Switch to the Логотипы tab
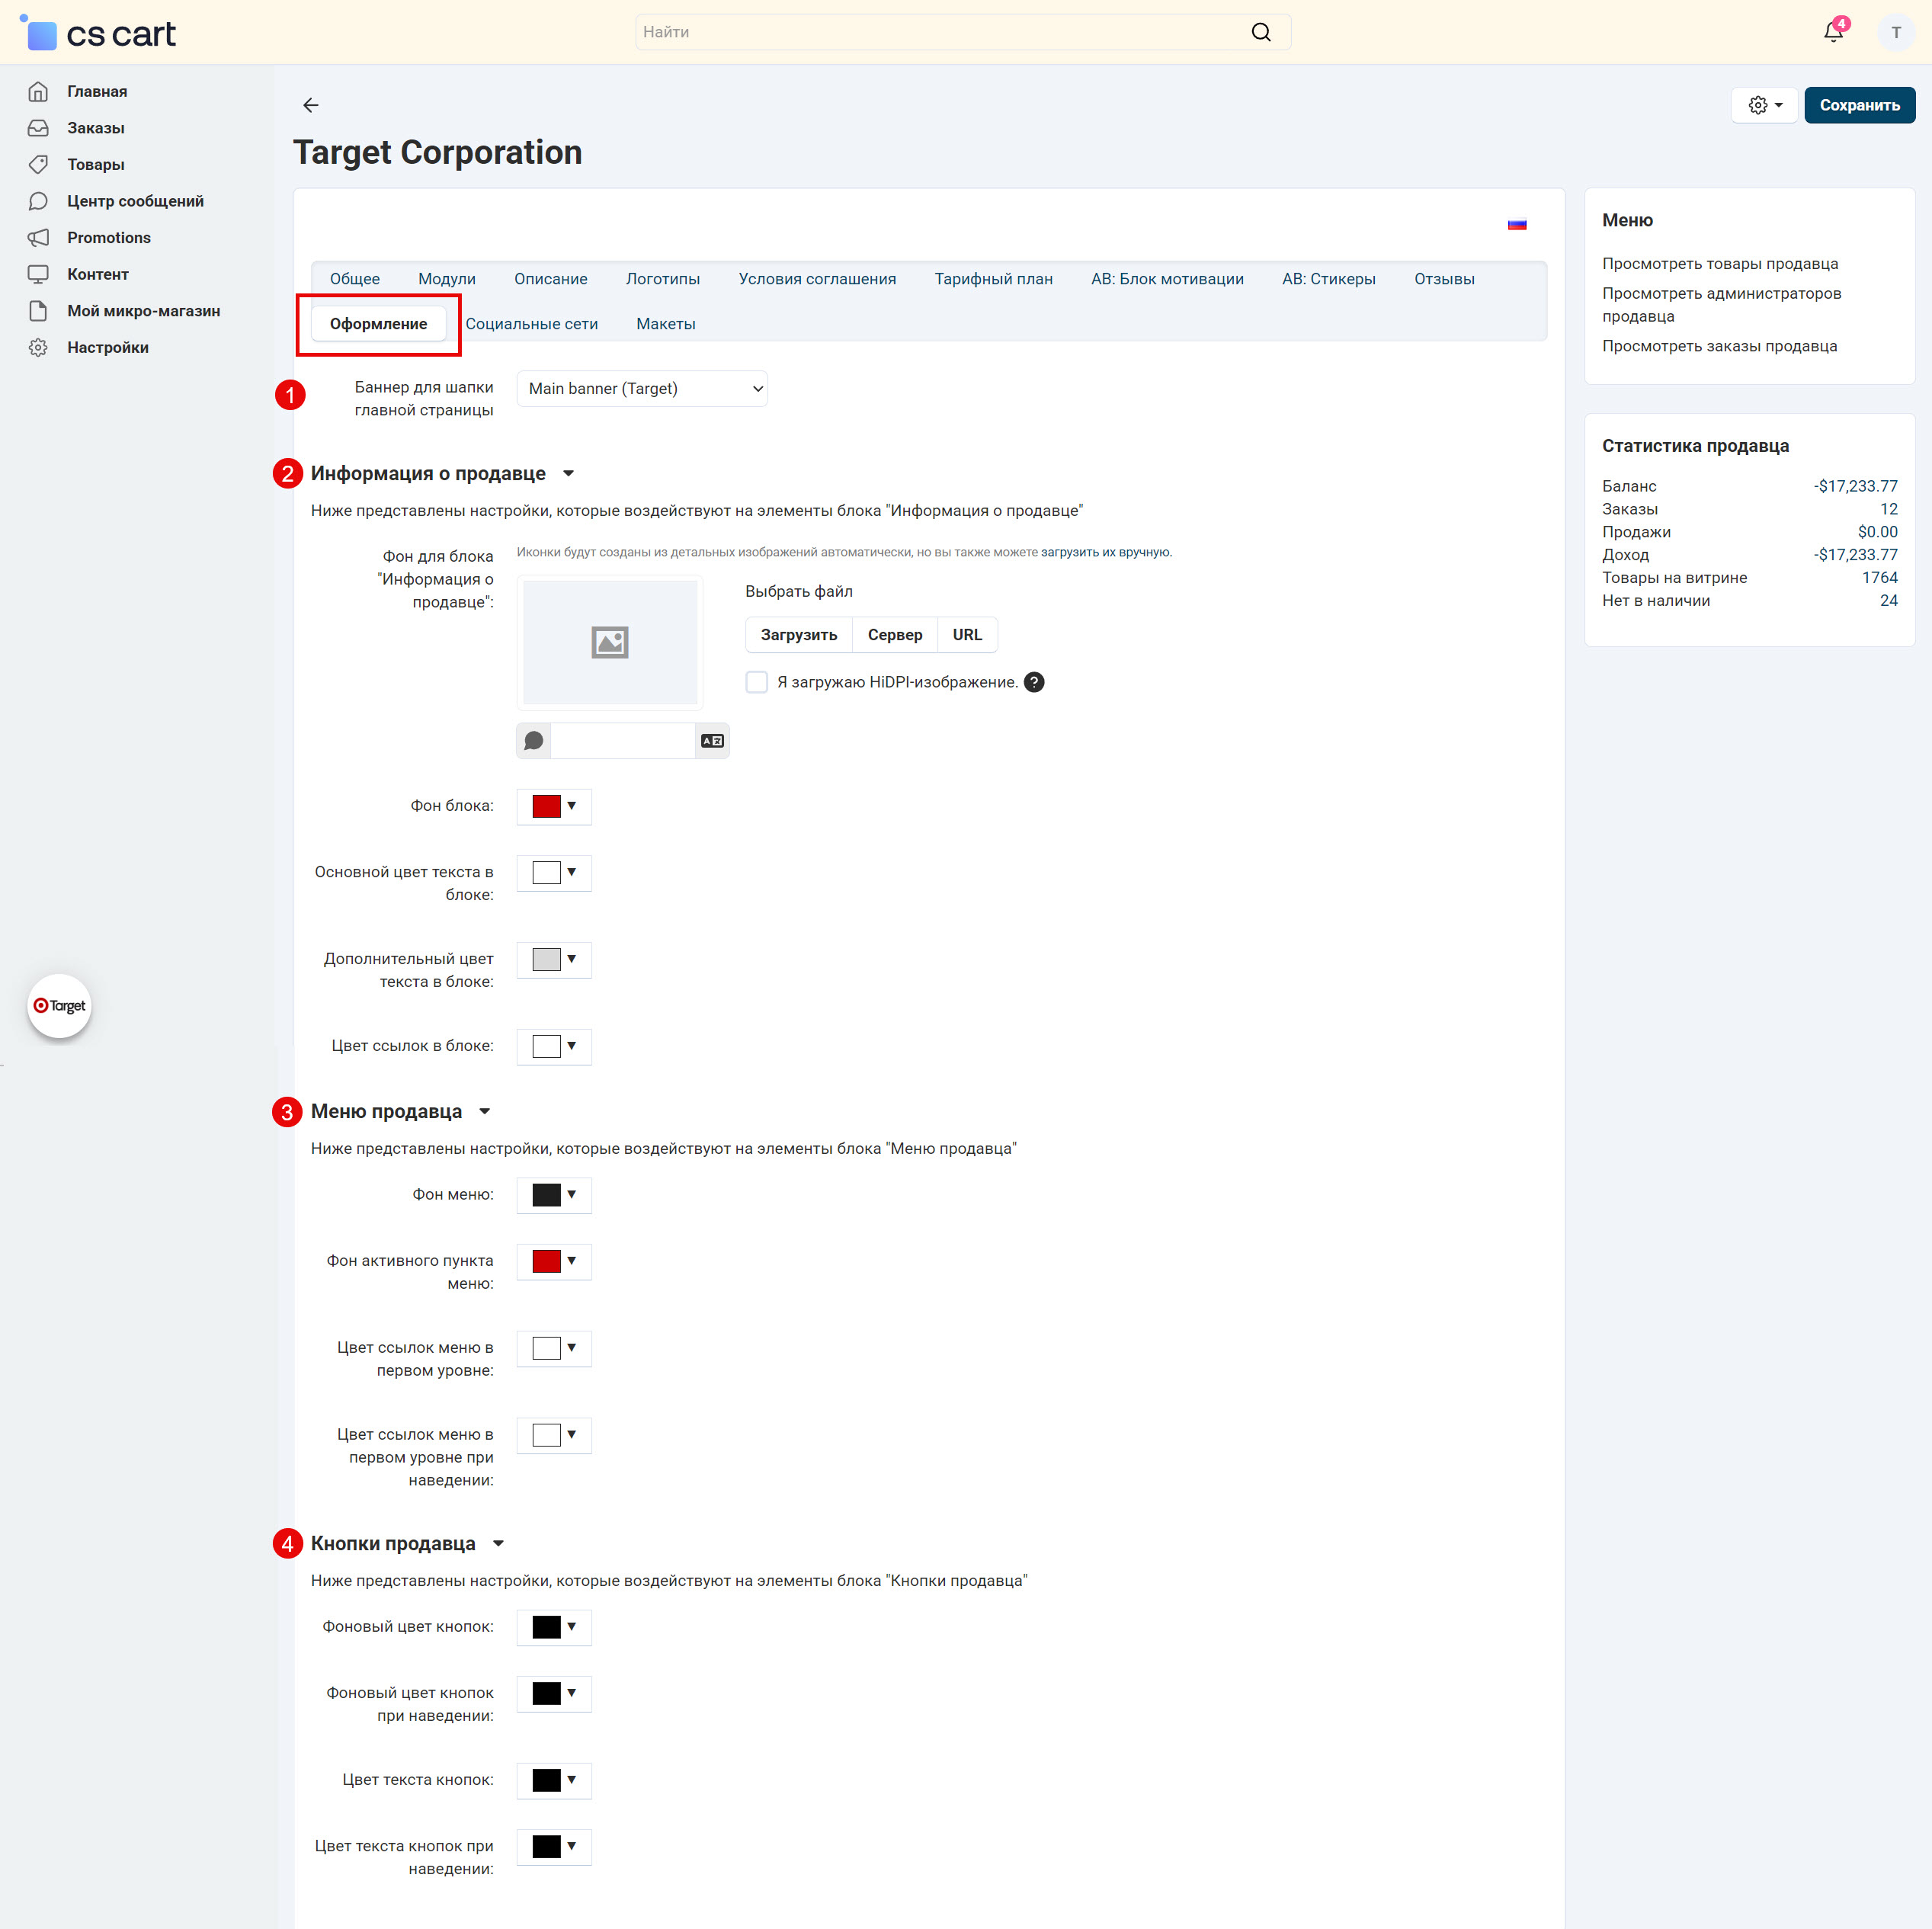Image resolution: width=1932 pixels, height=1929 pixels. click(662, 279)
